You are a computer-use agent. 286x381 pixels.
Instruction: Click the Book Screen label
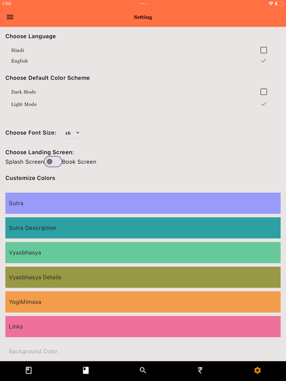tap(79, 162)
